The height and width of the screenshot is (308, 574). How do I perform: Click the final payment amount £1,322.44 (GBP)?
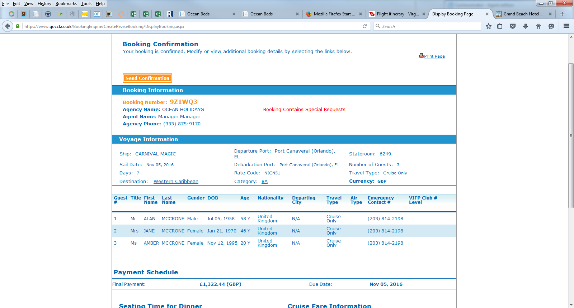220,284
